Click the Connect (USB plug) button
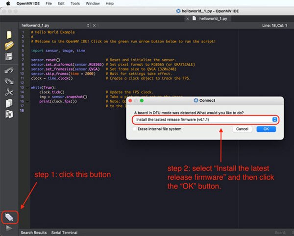This screenshot has height=236, width=294. click(x=9, y=216)
